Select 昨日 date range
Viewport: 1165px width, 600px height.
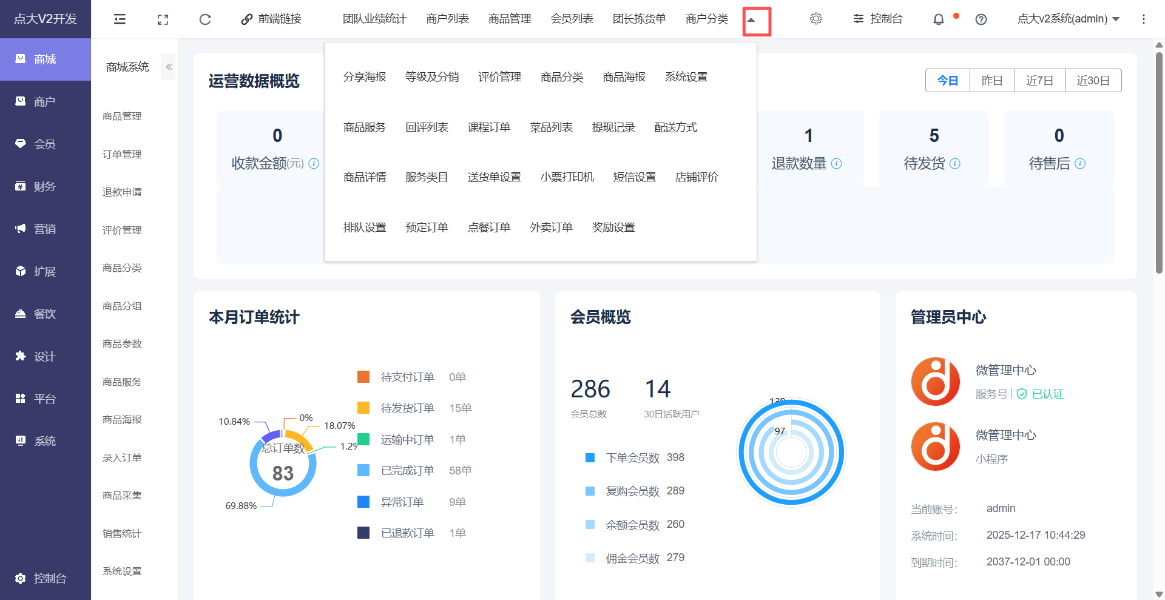(992, 80)
